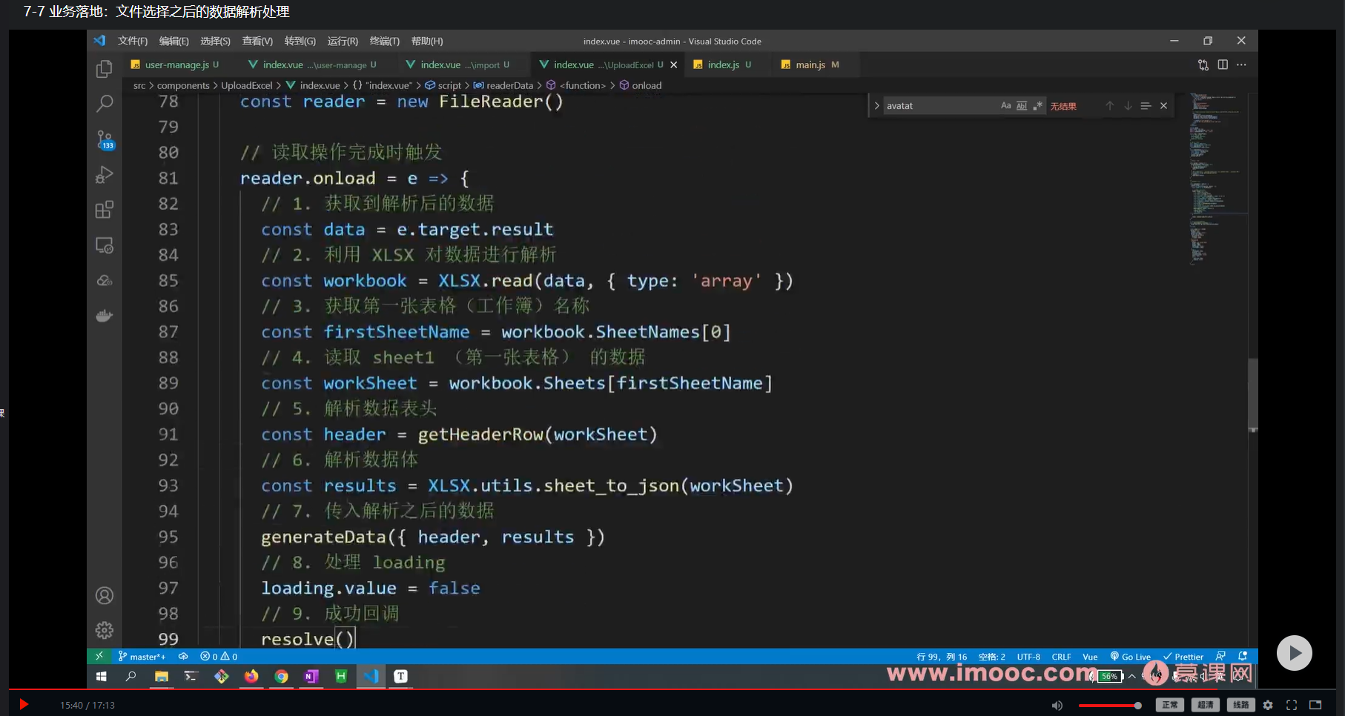The width and height of the screenshot is (1345, 716).
Task: Select language mode Vue in status bar
Action: (1090, 657)
